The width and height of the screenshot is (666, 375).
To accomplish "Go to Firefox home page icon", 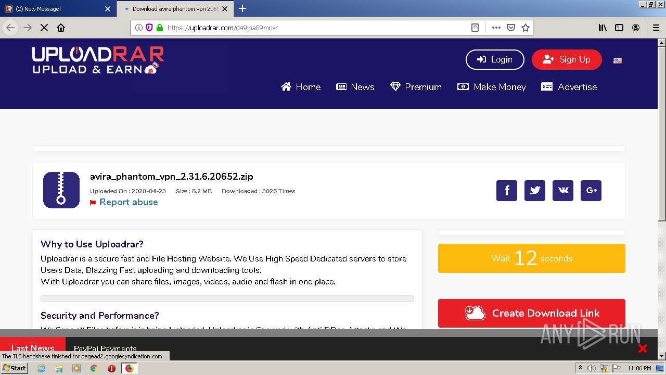I will click(61, 28).
